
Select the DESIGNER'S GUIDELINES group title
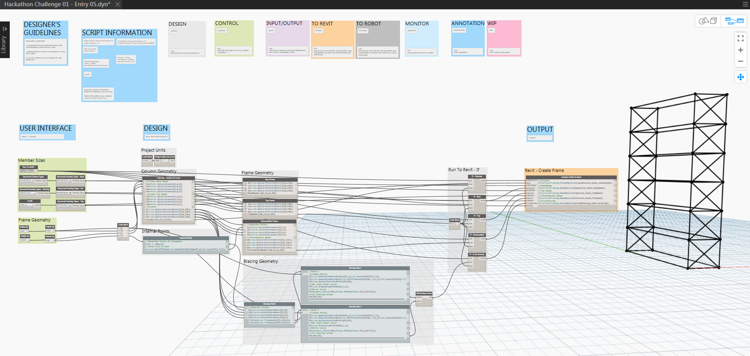point(42,28)
